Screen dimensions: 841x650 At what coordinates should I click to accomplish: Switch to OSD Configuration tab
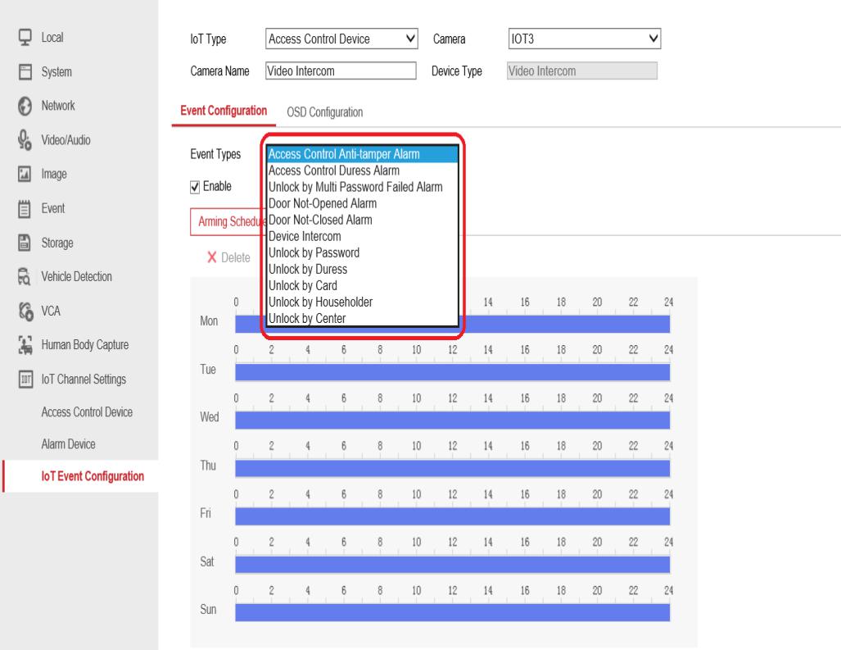tap(324, 112)
